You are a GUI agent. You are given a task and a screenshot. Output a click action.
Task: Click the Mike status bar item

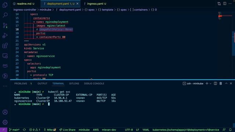pyautogui.click(x=50, y=130)
